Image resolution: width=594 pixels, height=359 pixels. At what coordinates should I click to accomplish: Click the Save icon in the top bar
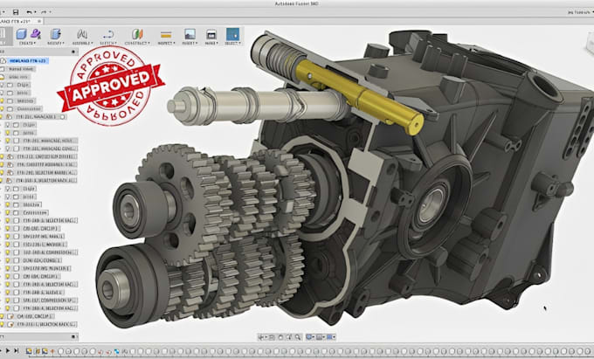(16, 12)
